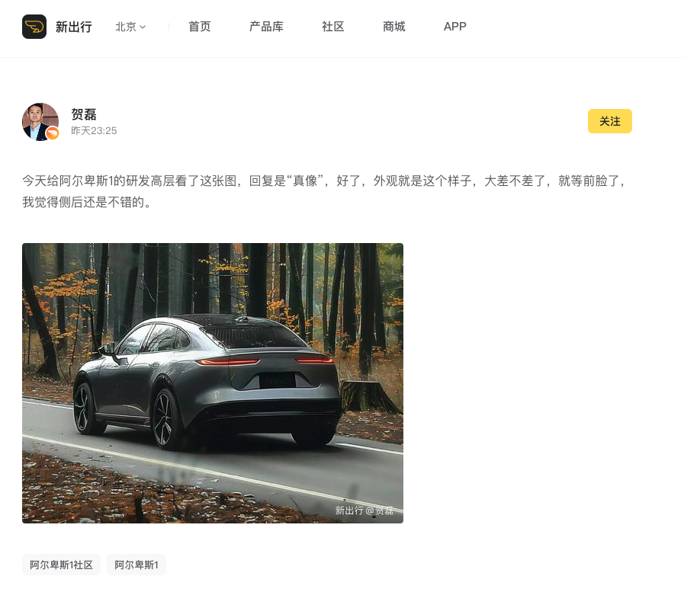Click the post body text paragraph
684x608 pixels.
pyautogui.click(x=325, y=191)
